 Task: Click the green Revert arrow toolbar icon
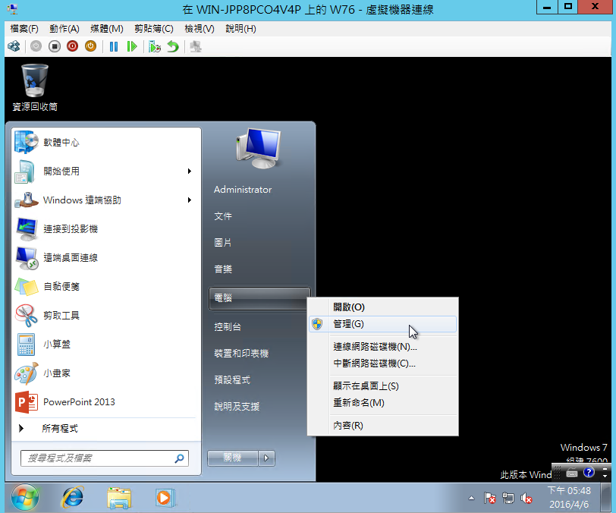[173, 46]
